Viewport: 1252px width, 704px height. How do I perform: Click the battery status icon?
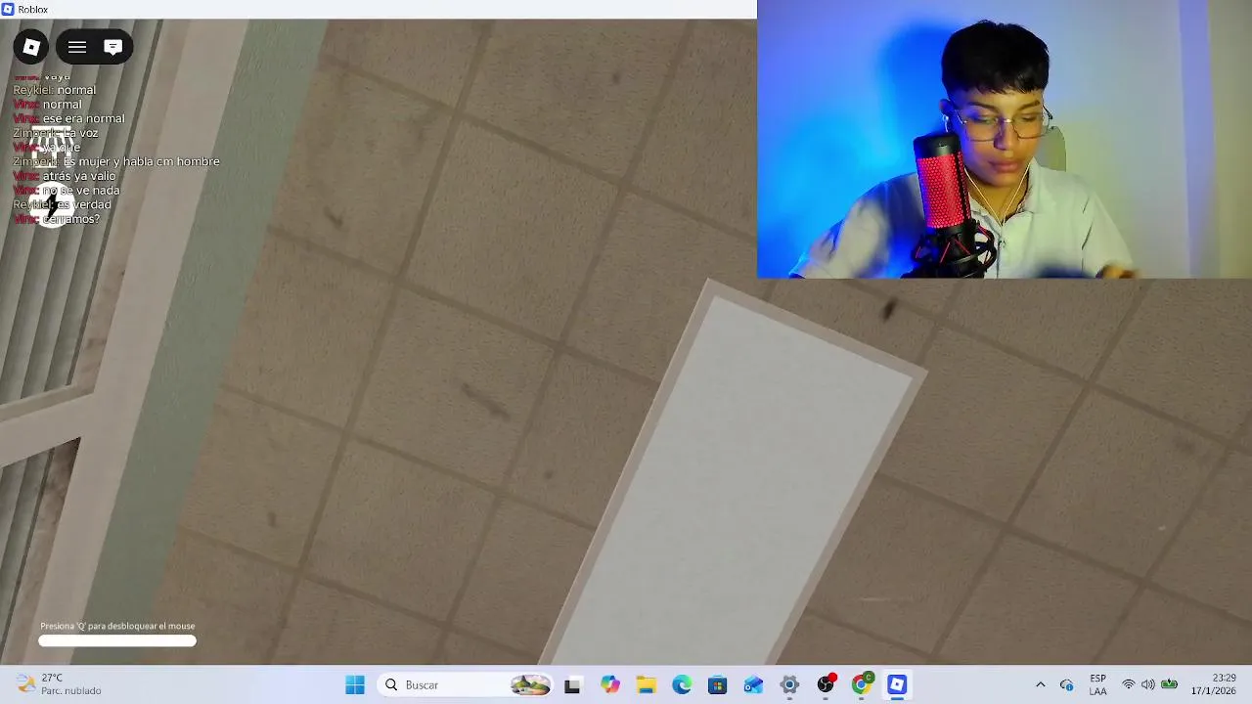(x=1169, y=684)
